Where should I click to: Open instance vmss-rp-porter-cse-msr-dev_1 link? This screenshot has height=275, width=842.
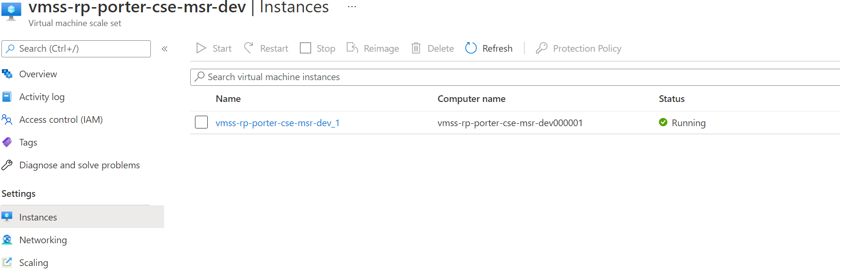pos(278,123)
